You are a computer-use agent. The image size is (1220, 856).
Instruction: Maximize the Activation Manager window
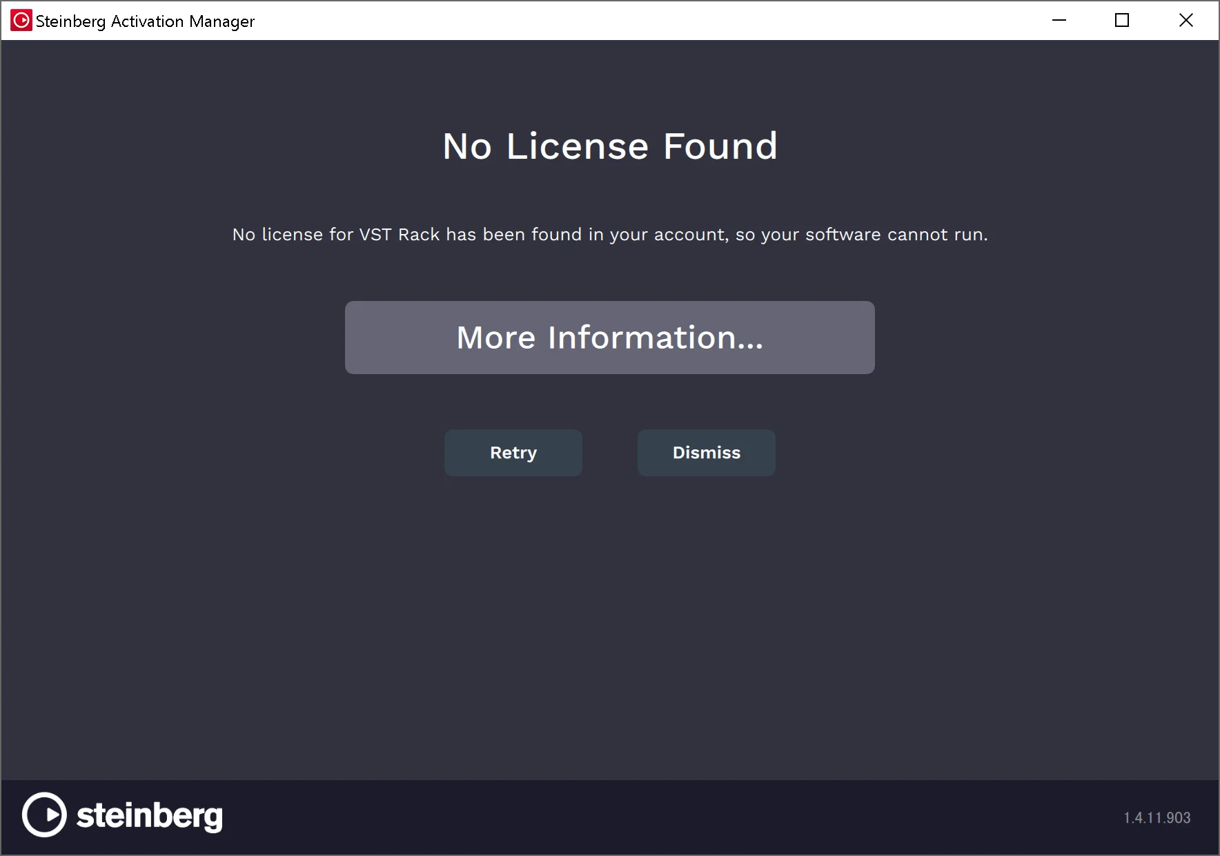click(1122, 21)
